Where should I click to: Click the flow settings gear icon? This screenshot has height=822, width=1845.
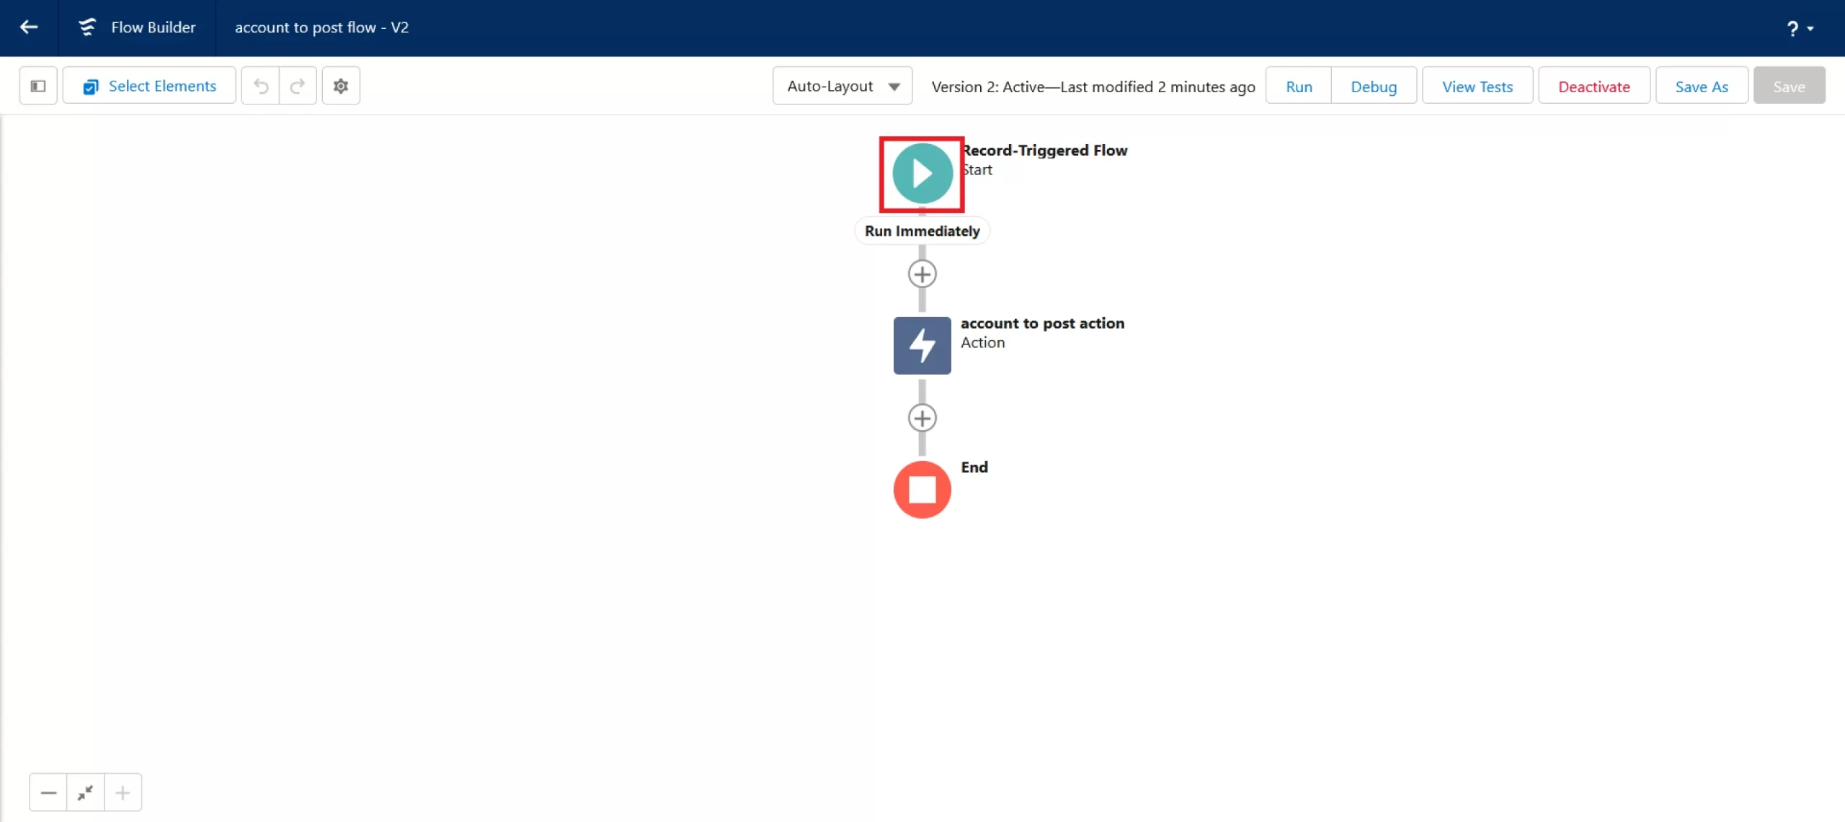pos(340,86)
